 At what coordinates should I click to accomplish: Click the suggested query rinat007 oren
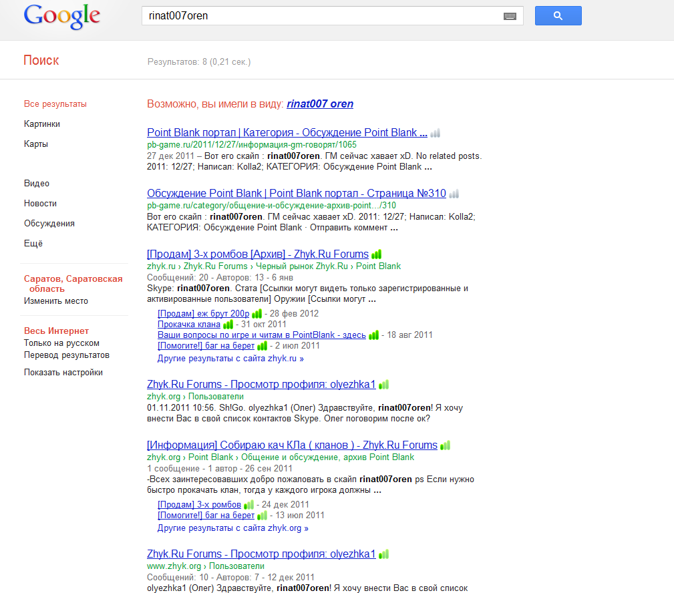[320, 104]
